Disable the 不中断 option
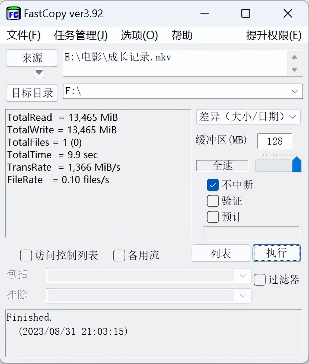 click(x=212, y=185)
